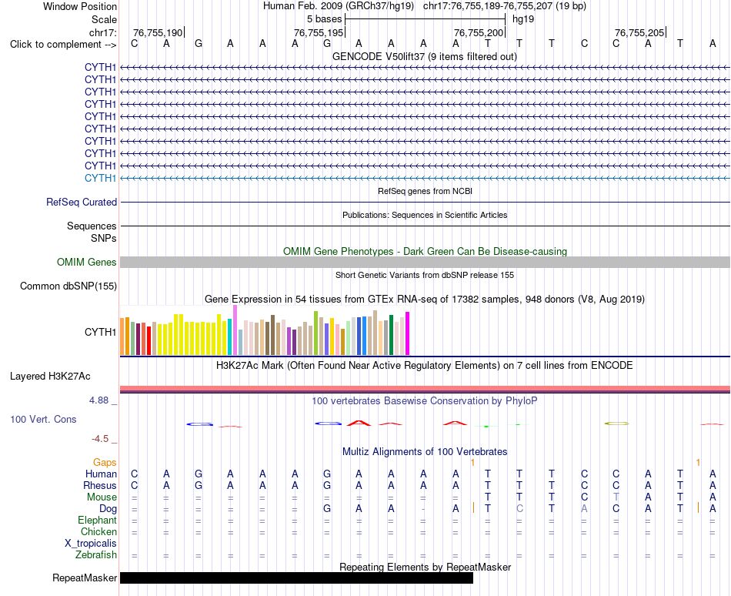Click the Gaps row label
The height and width of the screenshot is (596, 731).
tap(105, 462)
